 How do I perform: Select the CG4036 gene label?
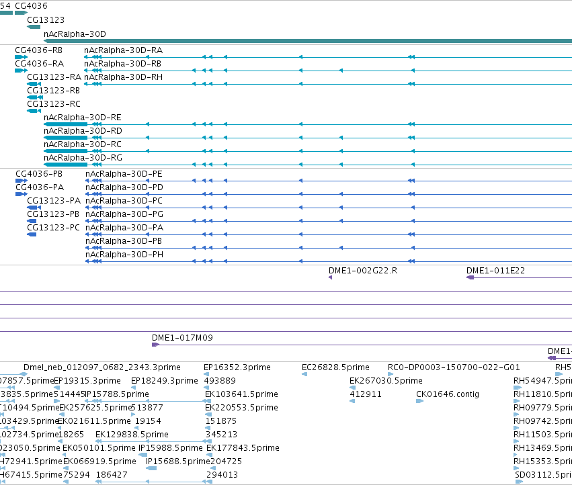31,6
